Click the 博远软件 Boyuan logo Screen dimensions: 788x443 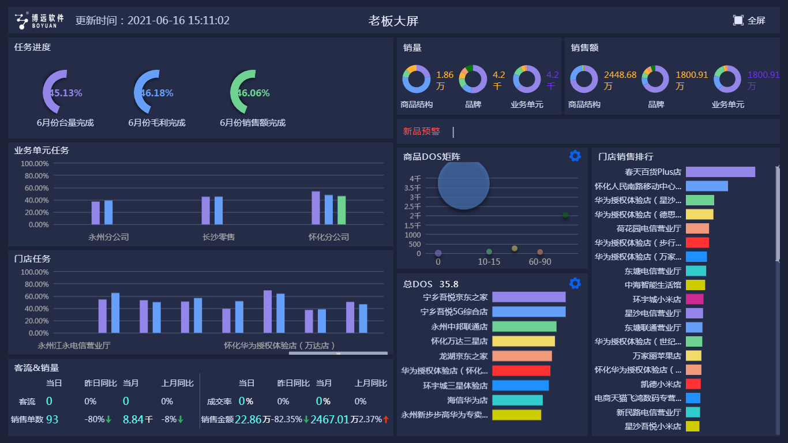click(40, 21)
